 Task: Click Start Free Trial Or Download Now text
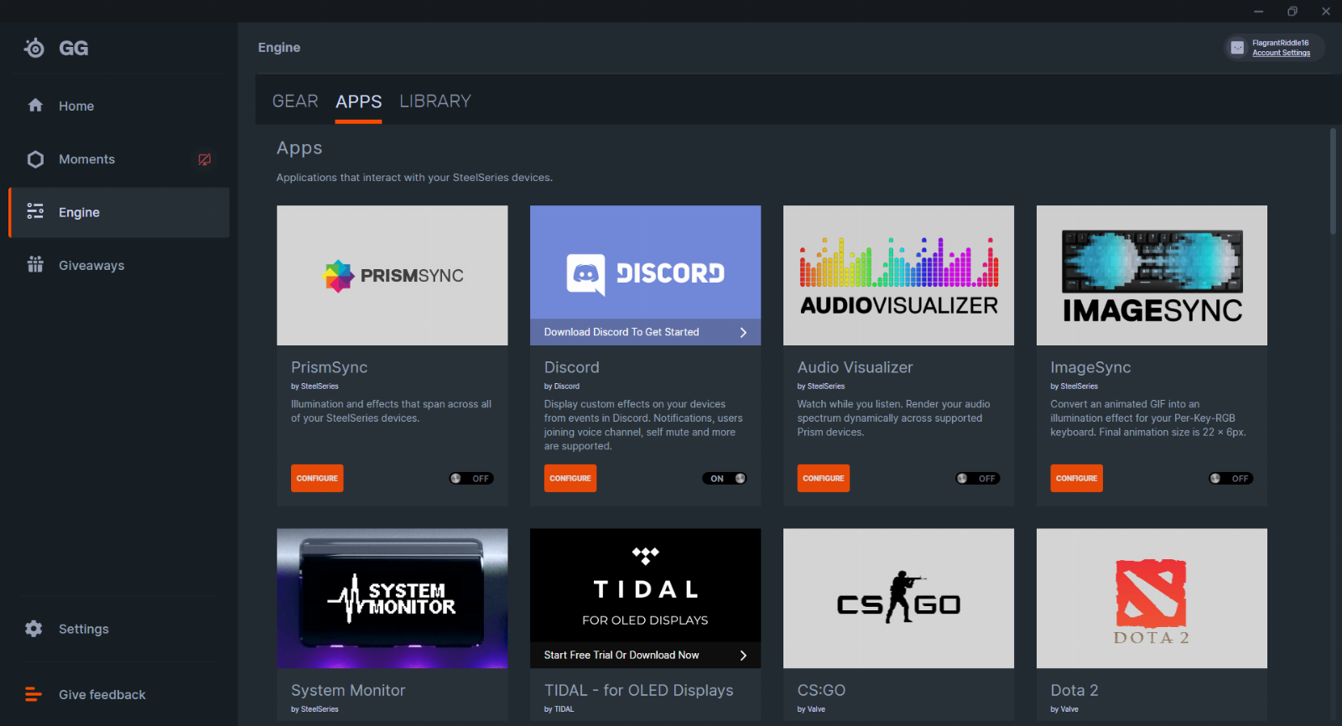[x=622, y=656]
